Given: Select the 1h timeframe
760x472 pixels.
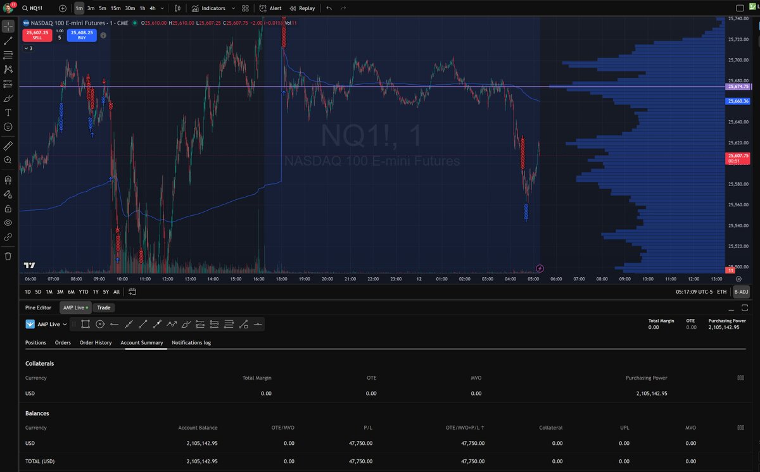Looking at the screenshot, I should coord(142,8).
